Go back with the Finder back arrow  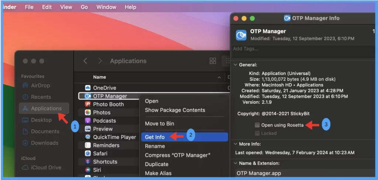click(x=85, y=61)
